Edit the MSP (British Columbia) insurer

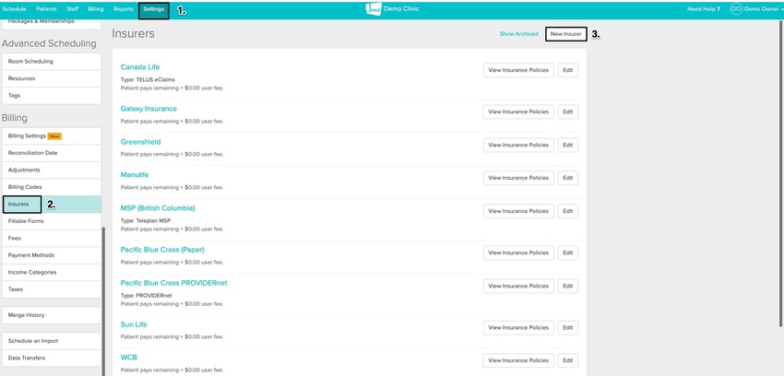tap(567, 211)
